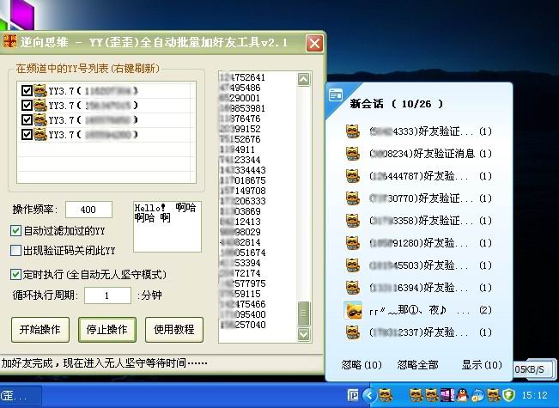The width and height of the screenshot is (559, 408).
Task: Click 忽略全部 in message panel
Action: point(417,365)
